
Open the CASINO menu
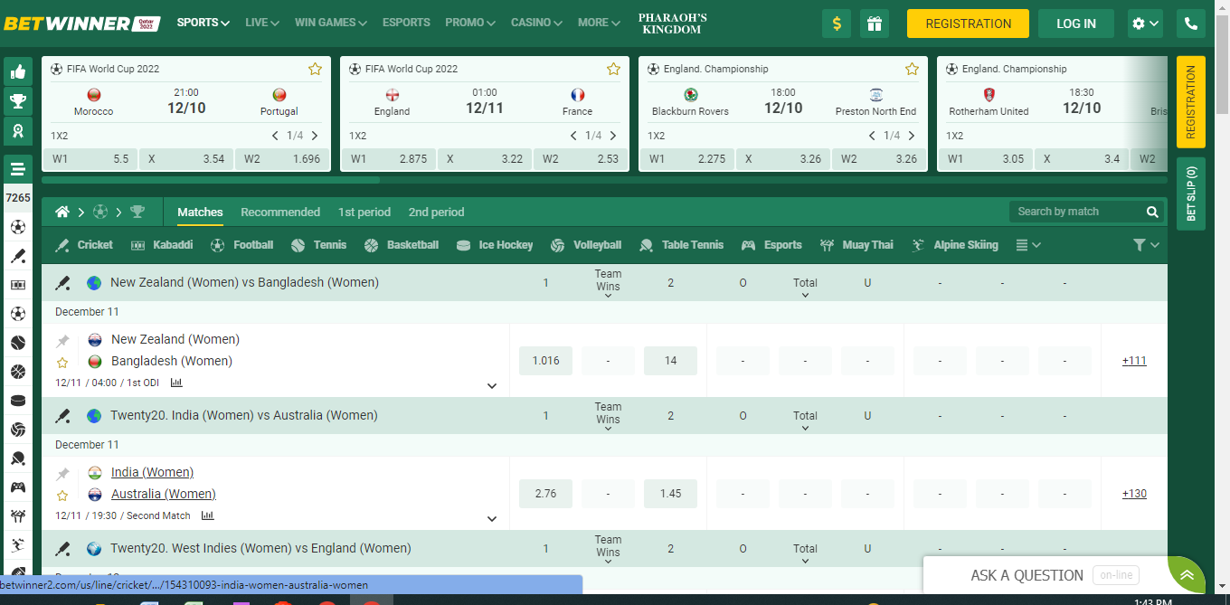[x=536, y=23]
